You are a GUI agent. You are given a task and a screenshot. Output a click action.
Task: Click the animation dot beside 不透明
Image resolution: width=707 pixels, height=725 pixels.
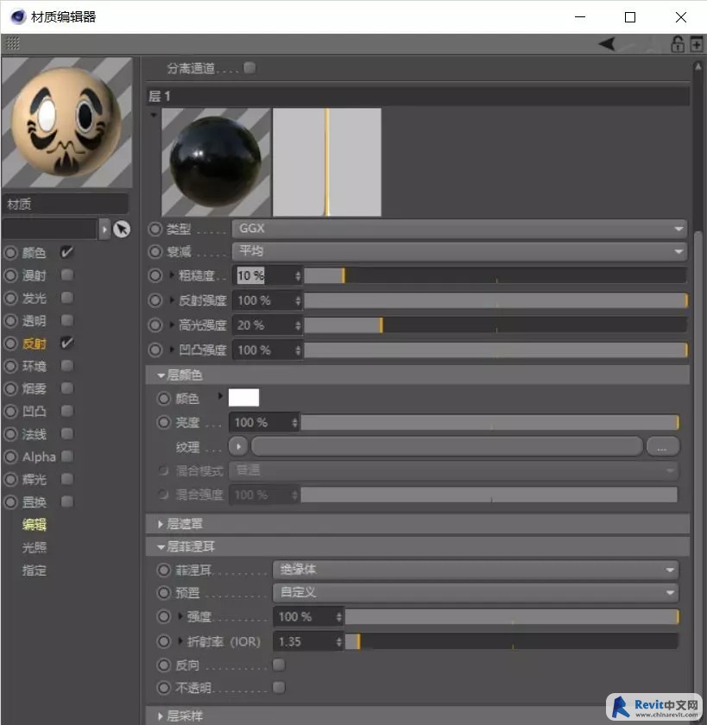(164, 688)
